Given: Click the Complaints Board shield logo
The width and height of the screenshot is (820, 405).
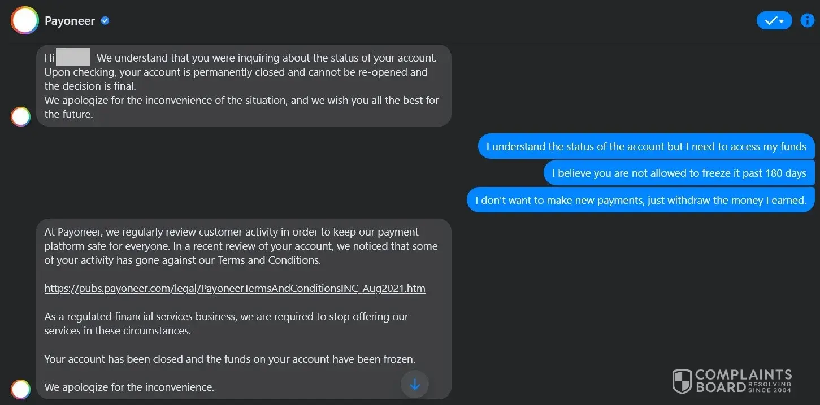Looking at the screenshot, I should pyautogui.click(x=682, y=381).
